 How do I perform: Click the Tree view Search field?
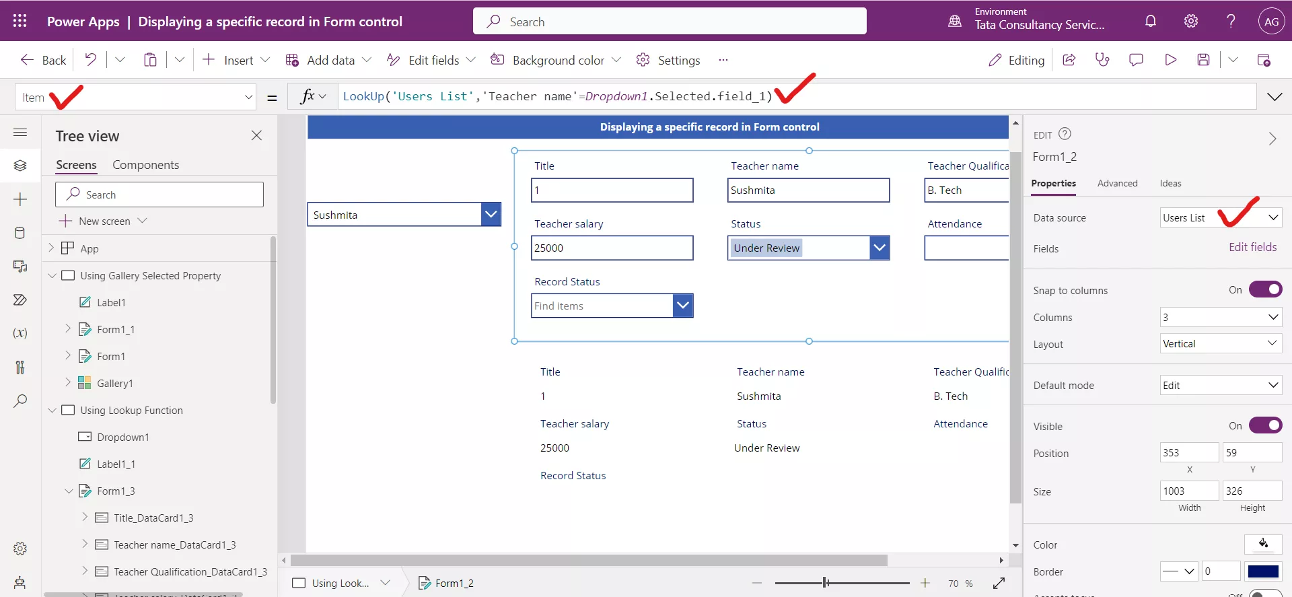coord(159,195)
